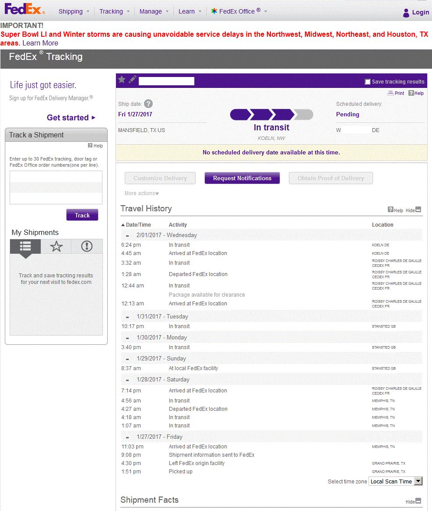Click 'Left FedEx origin facility' entry

pos(197,463)
